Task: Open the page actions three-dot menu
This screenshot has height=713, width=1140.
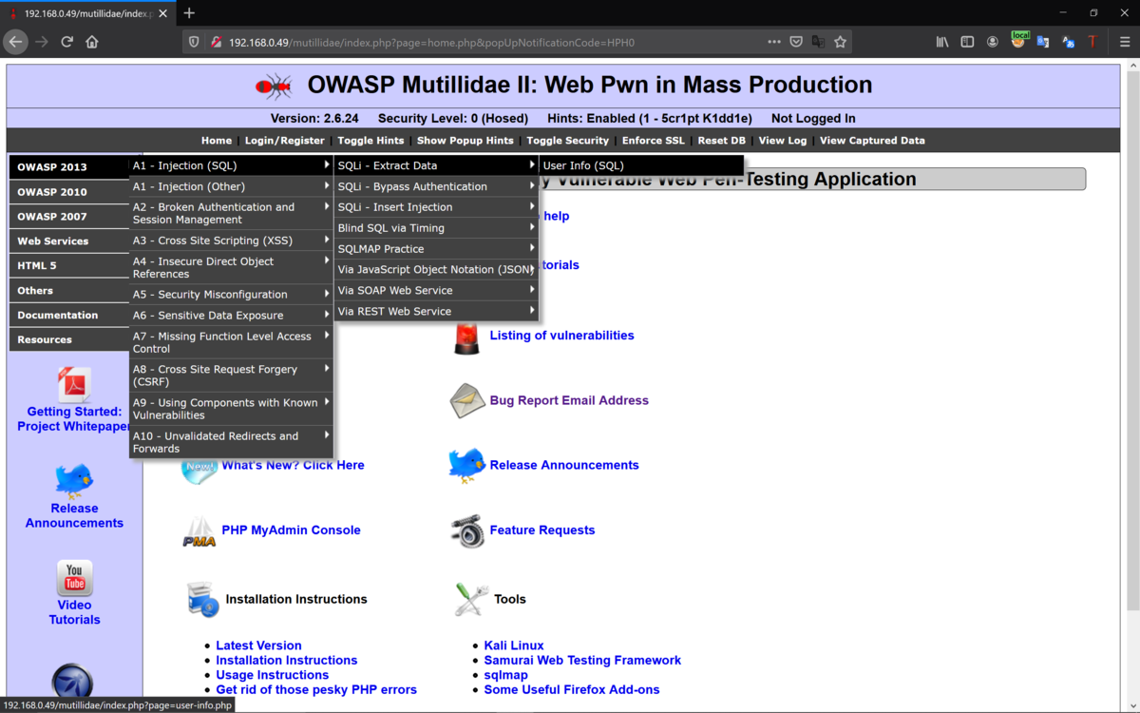Action: pos(773,42)
